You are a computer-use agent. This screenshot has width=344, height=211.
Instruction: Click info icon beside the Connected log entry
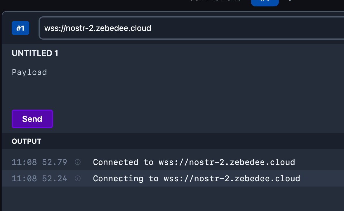77,162
